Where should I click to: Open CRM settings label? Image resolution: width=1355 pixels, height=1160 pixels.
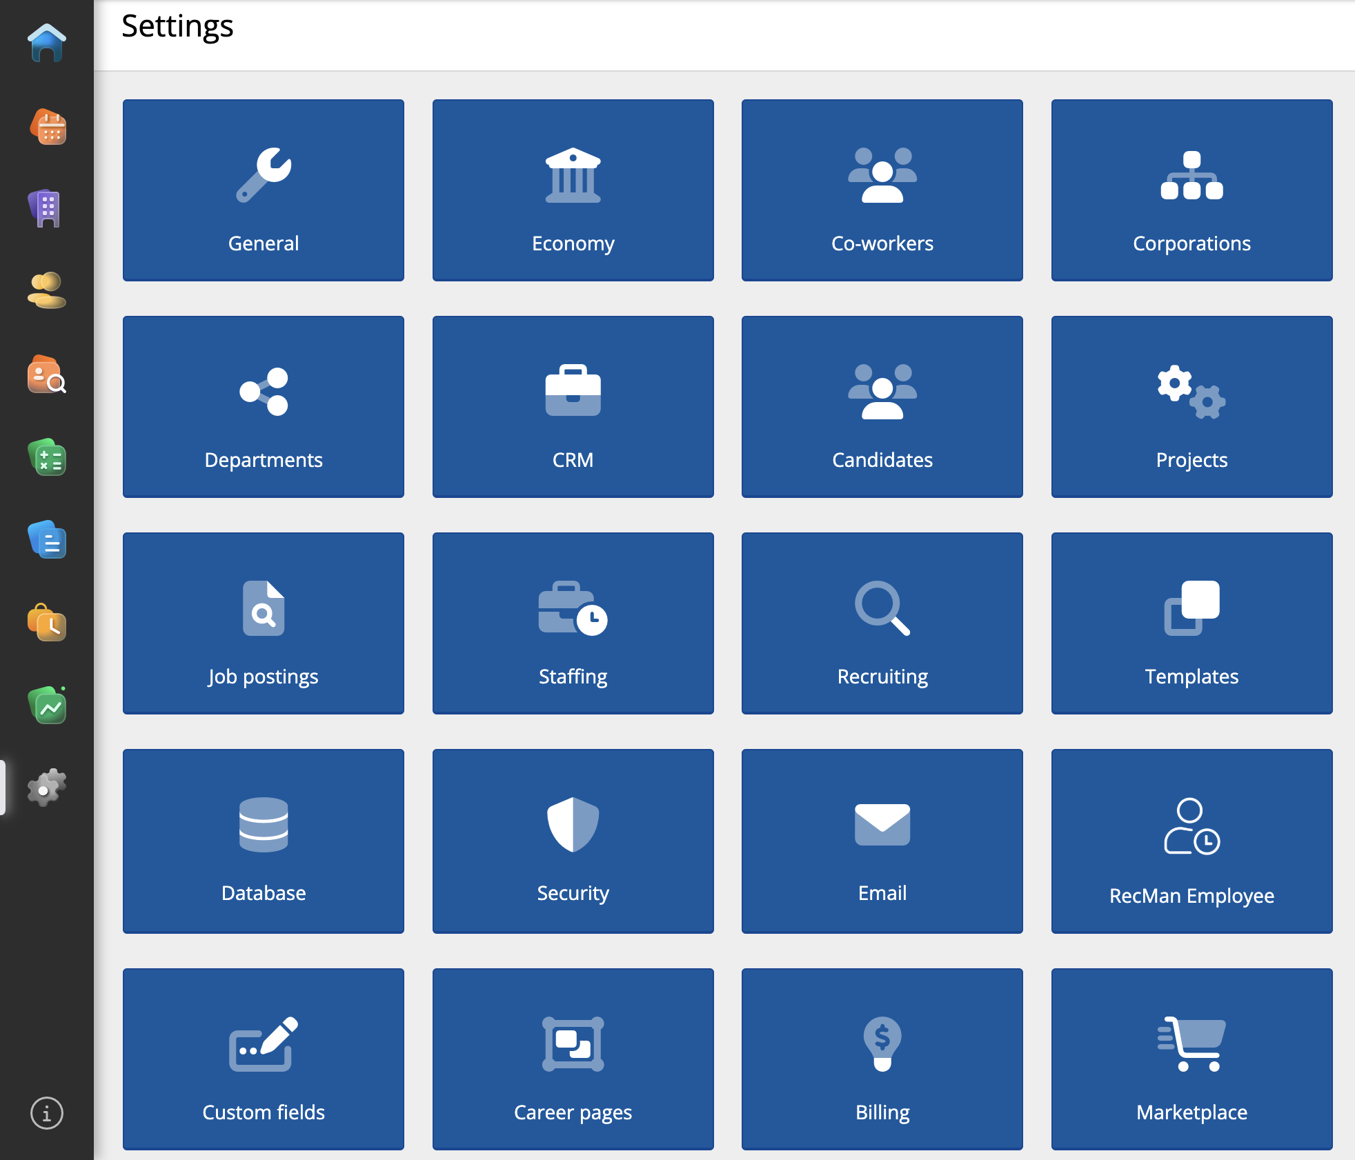573,460
